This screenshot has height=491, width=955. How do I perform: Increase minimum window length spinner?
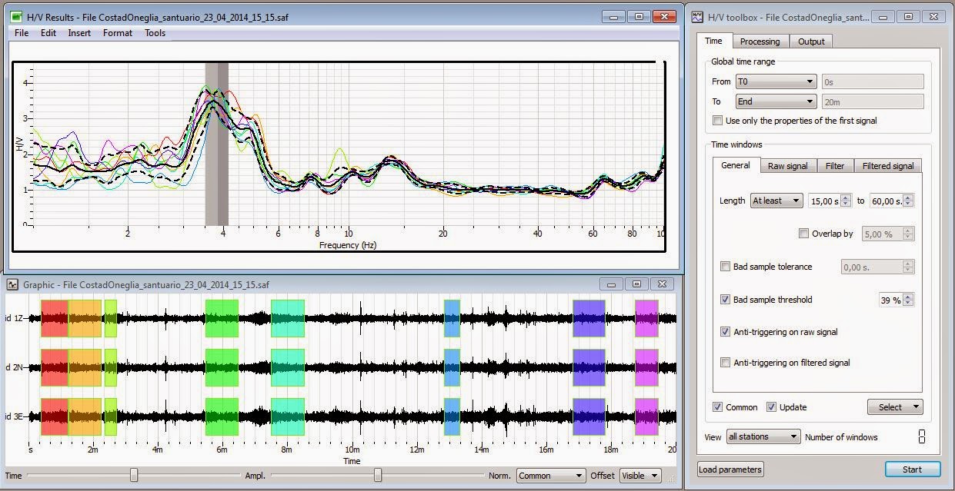tap(846, 197)
